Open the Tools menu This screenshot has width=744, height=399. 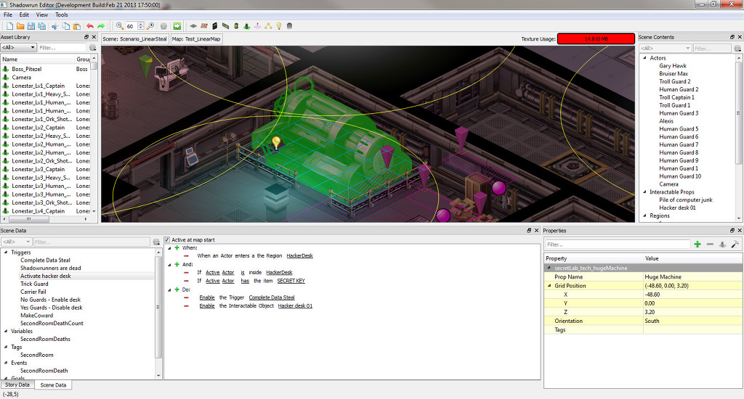tap(62, 15)
